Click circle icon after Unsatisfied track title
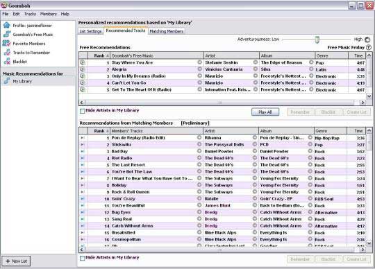The width and height of the screenshot is (375, 269). click(x=199, y=232)
